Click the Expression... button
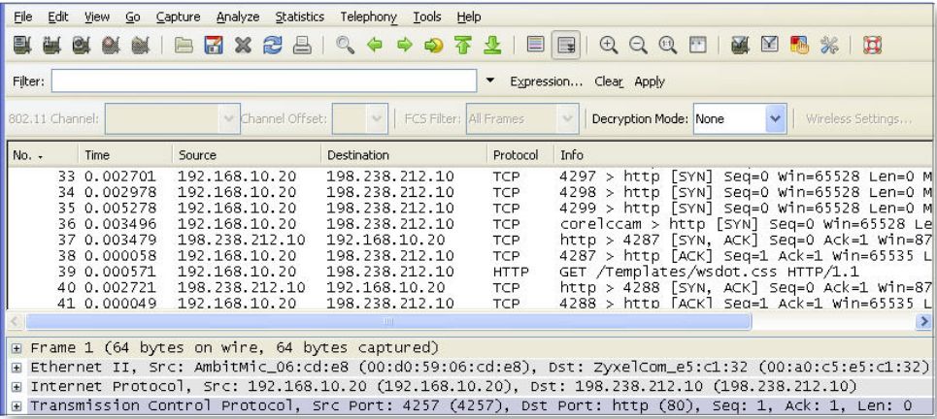Viewport: 937px width, 419px height. (x=547, y=81)
